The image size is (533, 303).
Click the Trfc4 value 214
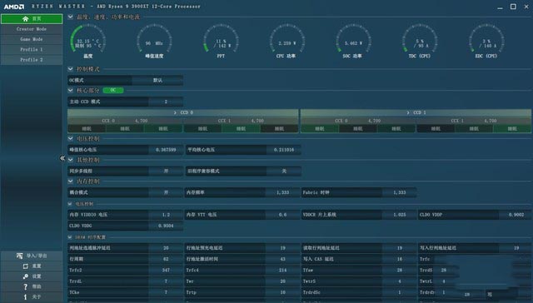click(282, 270)
